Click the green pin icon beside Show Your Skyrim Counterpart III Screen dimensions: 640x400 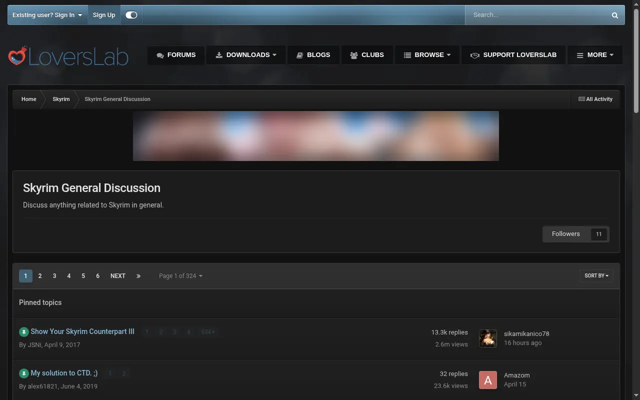click(24, 332)
